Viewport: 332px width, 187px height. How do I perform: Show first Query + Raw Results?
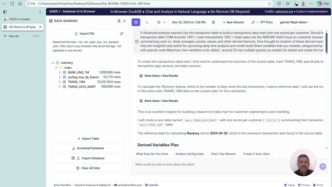click(x=159, y=76)
